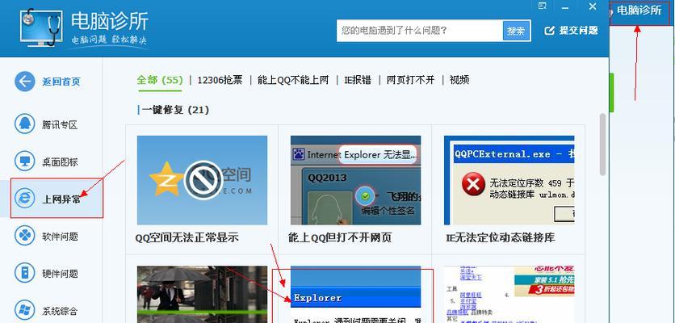Switch to the 视频 tab
This screenshot has width=675, height=323.
coord(459,80)
